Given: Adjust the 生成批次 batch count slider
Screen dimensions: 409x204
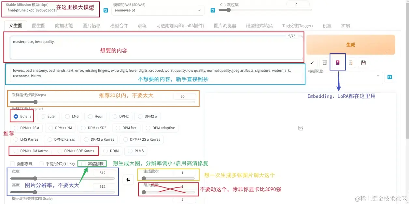Looking at the screenshot, I should 168,178.
